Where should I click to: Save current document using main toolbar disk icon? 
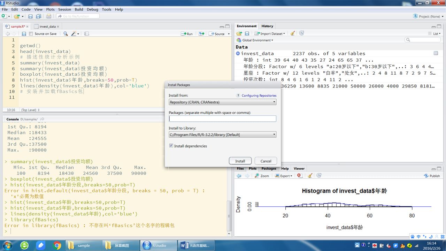pos(30,16)
